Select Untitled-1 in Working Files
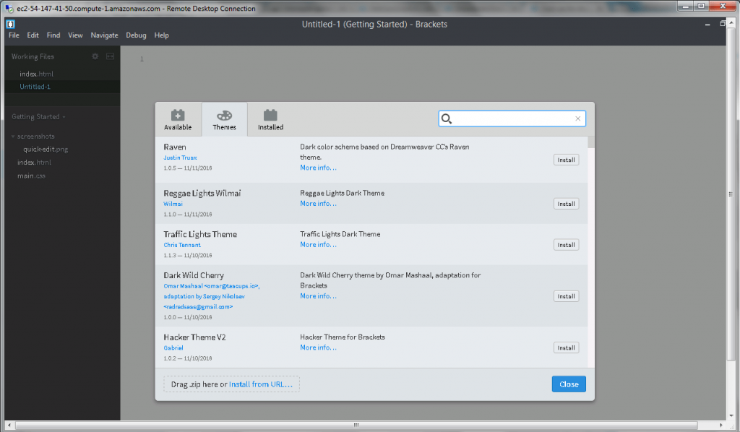Image resolution: width=740 pixels, height=432 pixels. pyautogui.click(x=35, y=86)
